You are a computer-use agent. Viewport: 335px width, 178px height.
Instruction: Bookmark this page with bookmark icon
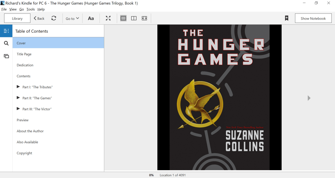[x=287, y=18]
